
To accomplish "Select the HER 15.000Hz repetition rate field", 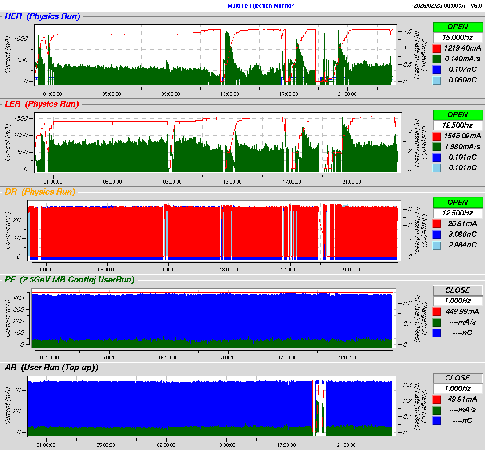I will pos(457,37).
